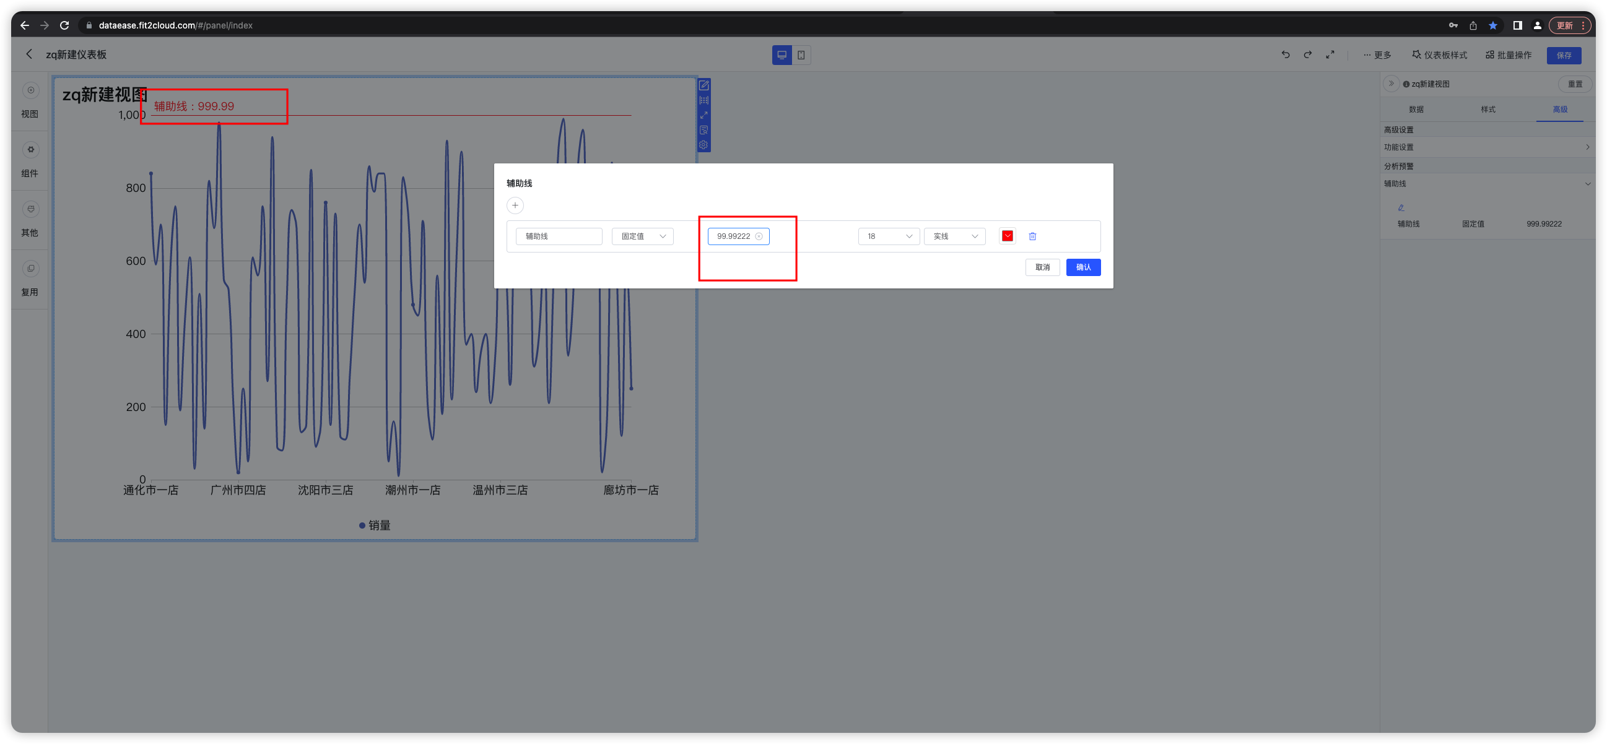Open the 实线 line style dropdown
This screenshot has width=1607, height=744.
pyautogui.click(x=954, y=236)
